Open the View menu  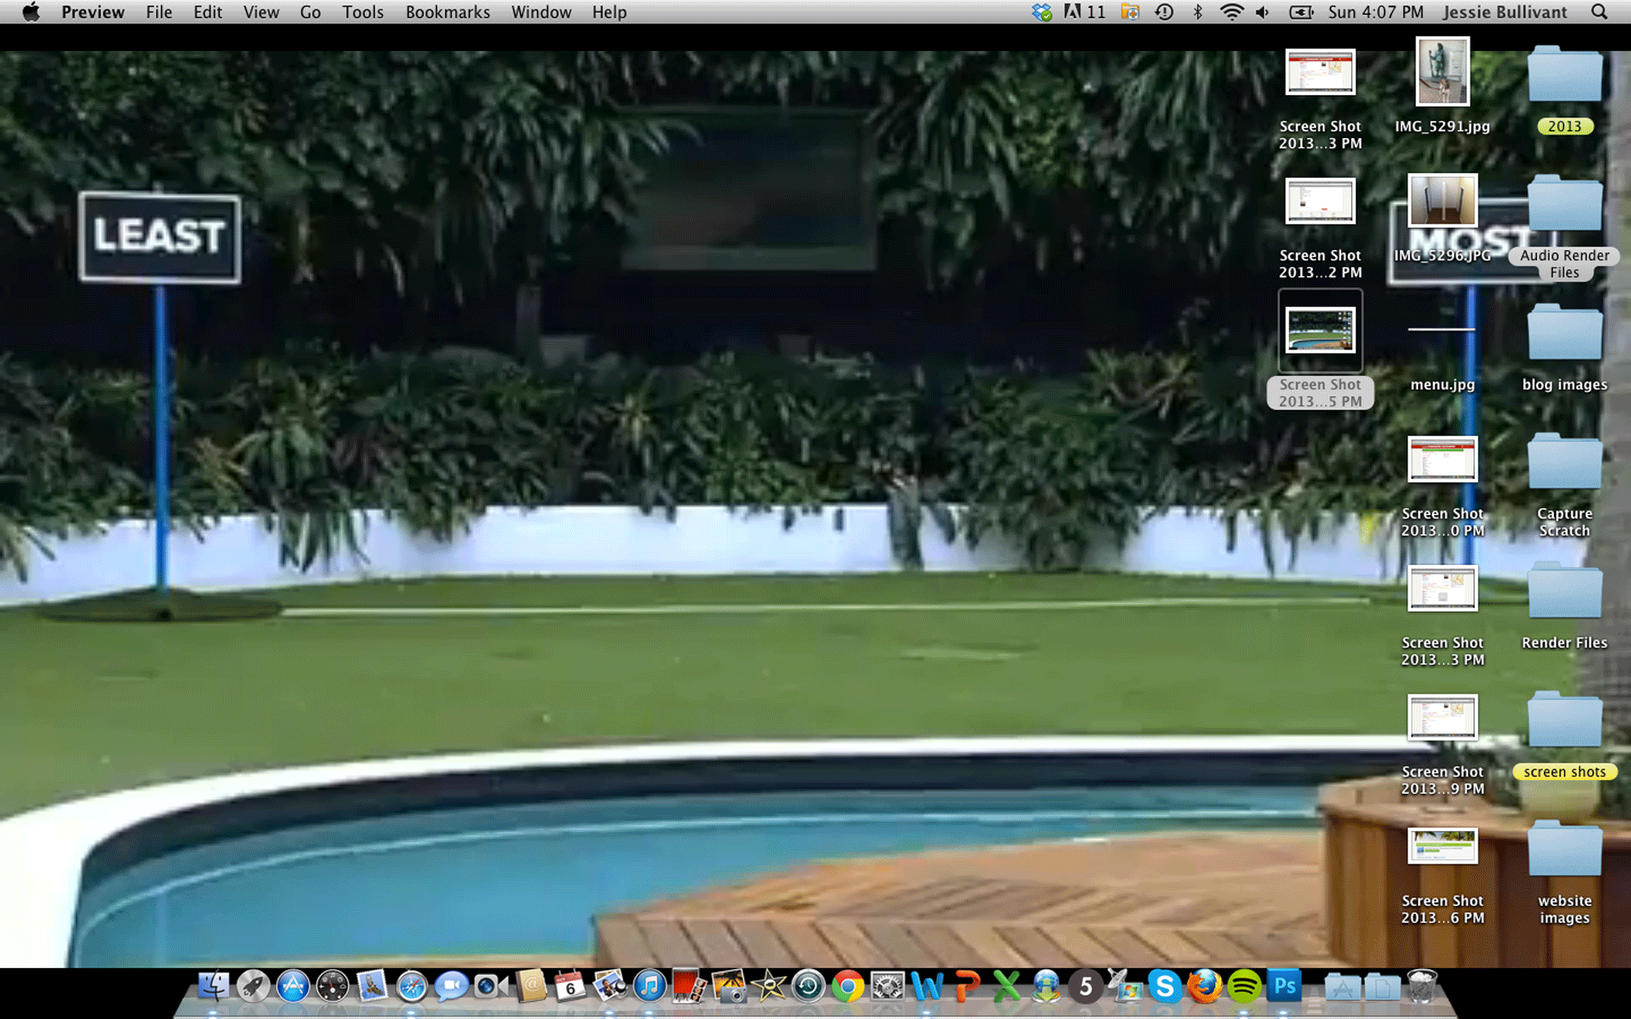coord(261,12)
